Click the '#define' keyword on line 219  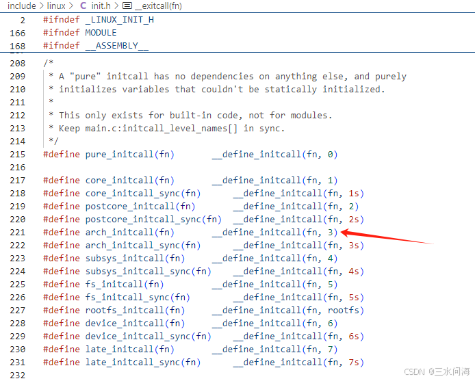click(x=62, y=207)
